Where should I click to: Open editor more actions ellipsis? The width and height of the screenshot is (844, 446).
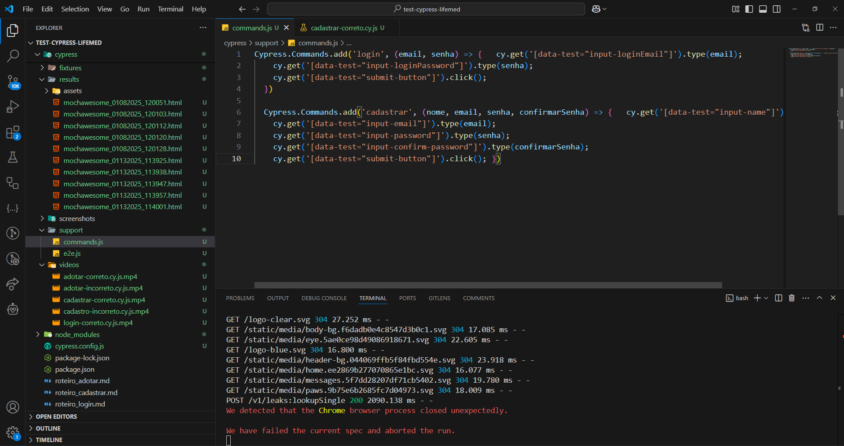point(833,28)
